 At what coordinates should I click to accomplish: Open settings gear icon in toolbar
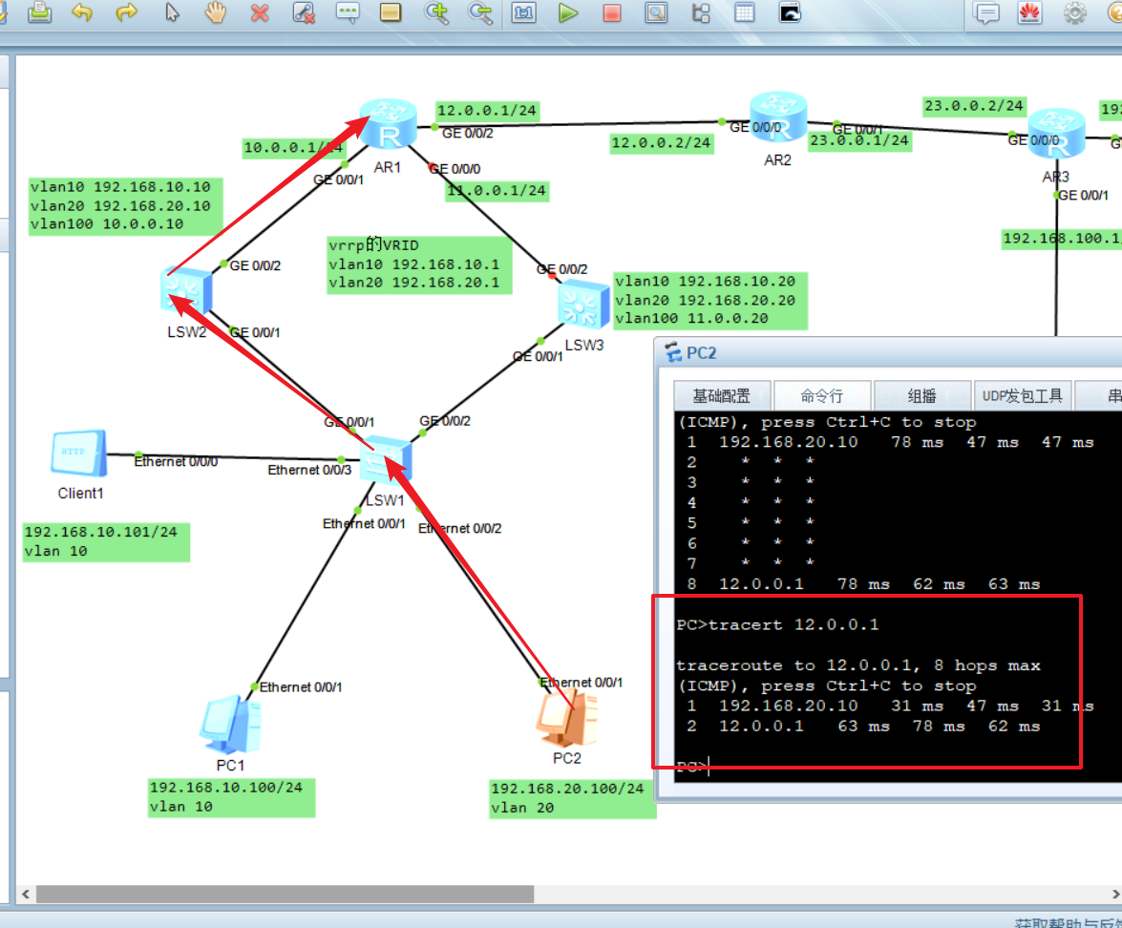(x=1075, y=12)
